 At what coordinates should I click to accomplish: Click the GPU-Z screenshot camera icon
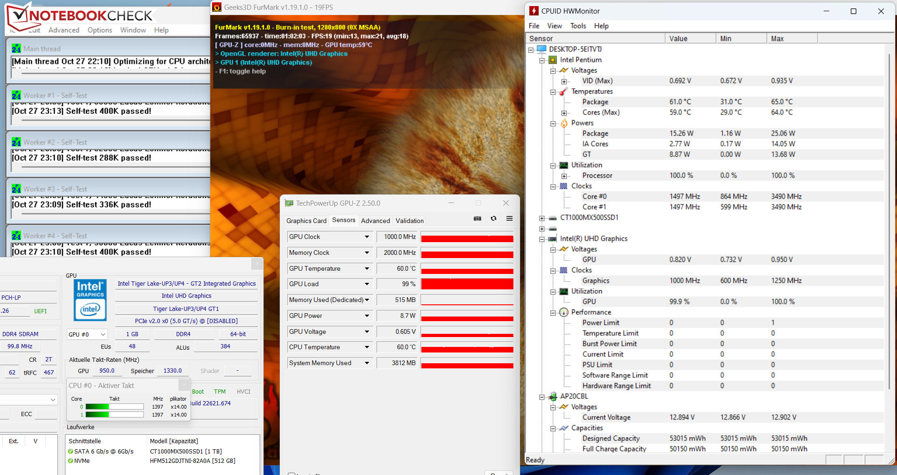click(477, 218)
